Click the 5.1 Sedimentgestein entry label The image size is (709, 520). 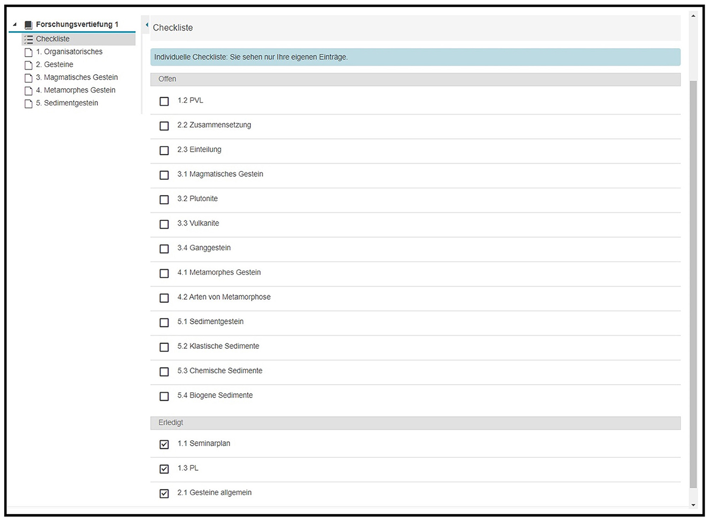[x=210, y=322]
